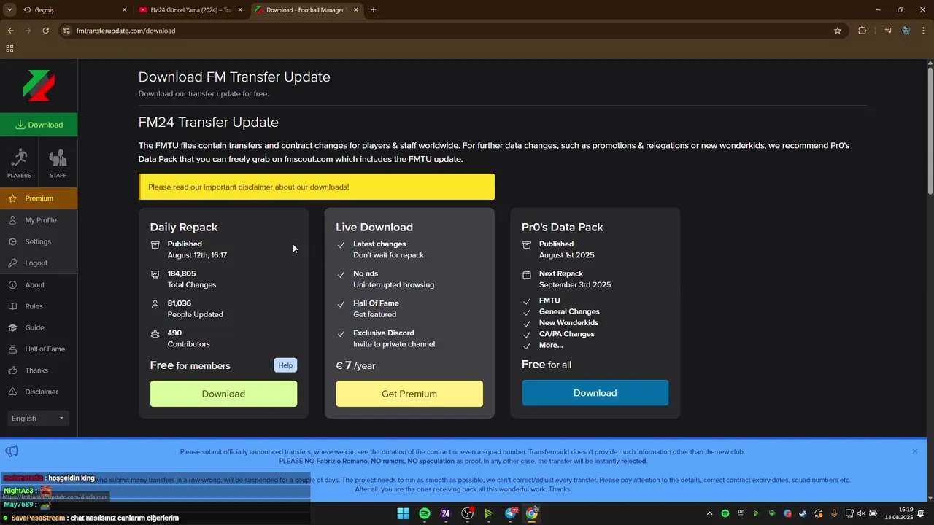Open the Guide page from sidebar

point(39,327)
